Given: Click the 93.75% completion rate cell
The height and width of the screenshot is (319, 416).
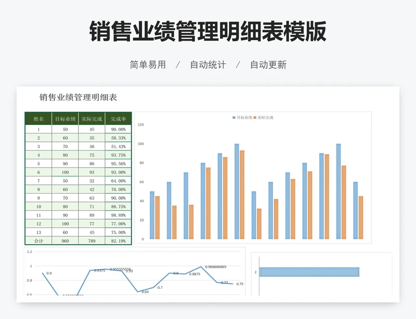Looking at the screenshot, I should click(119, 155).
